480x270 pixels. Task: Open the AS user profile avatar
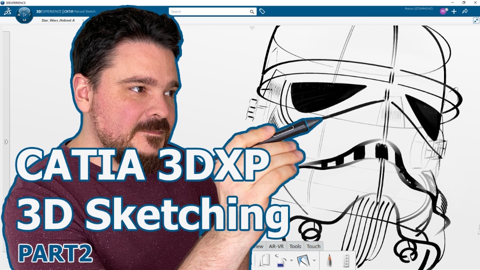(443, 11)
